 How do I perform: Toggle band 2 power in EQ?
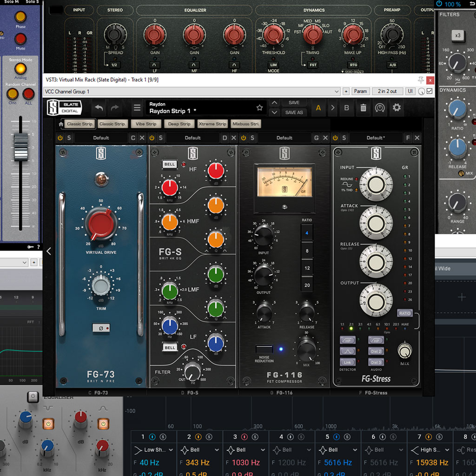click(198, 437)
